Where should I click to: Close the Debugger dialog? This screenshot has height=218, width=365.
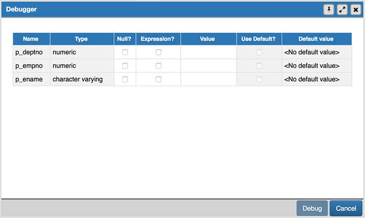[356, 10]
